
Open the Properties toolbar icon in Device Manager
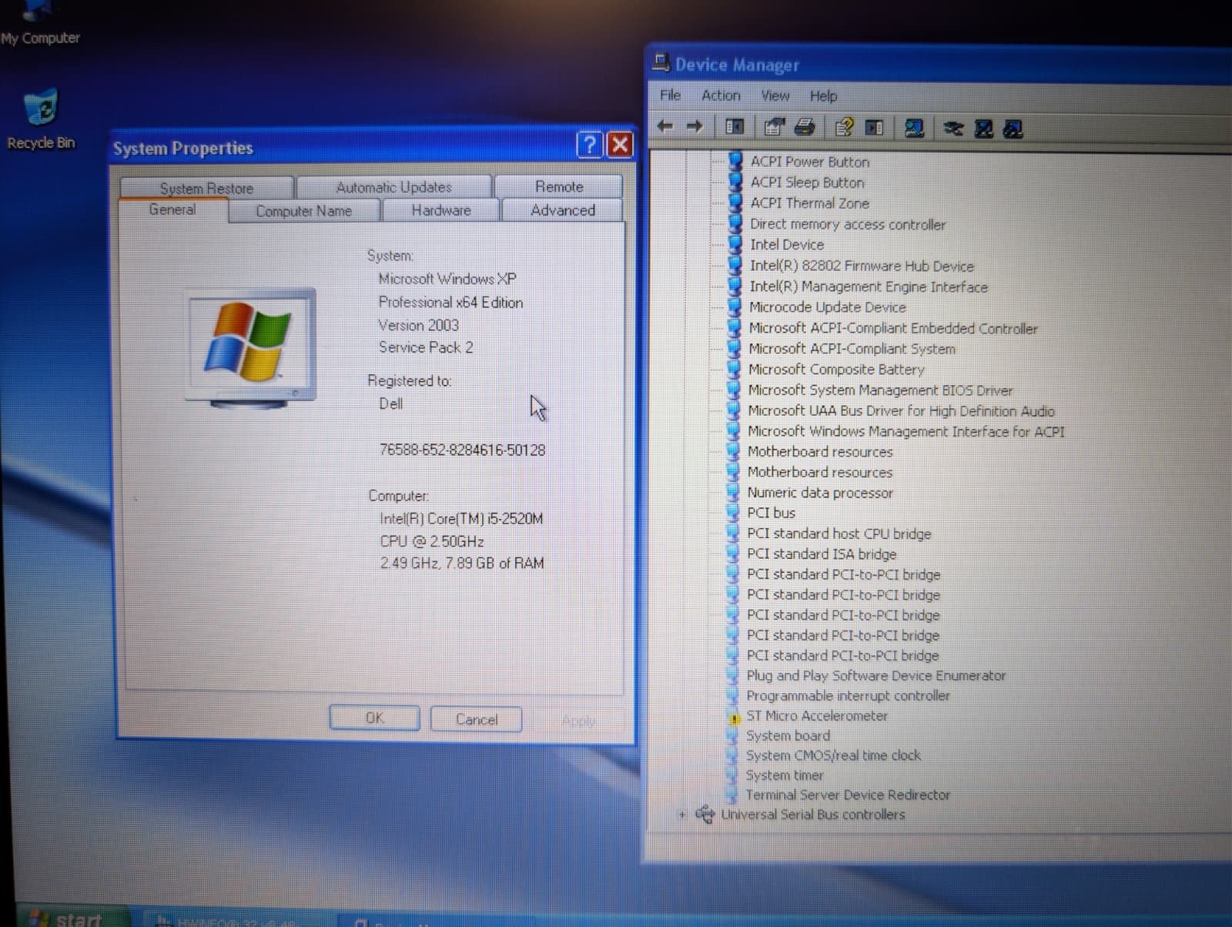coord(775,127)
